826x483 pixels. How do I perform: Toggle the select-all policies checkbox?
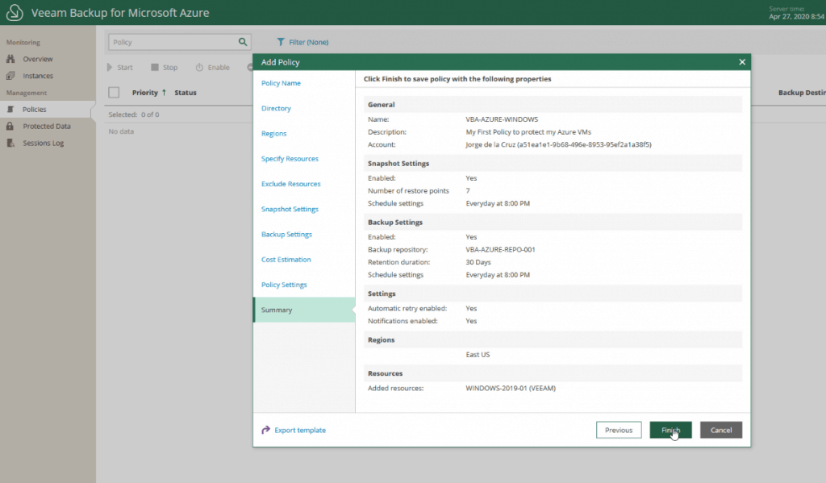coord(114,93)
